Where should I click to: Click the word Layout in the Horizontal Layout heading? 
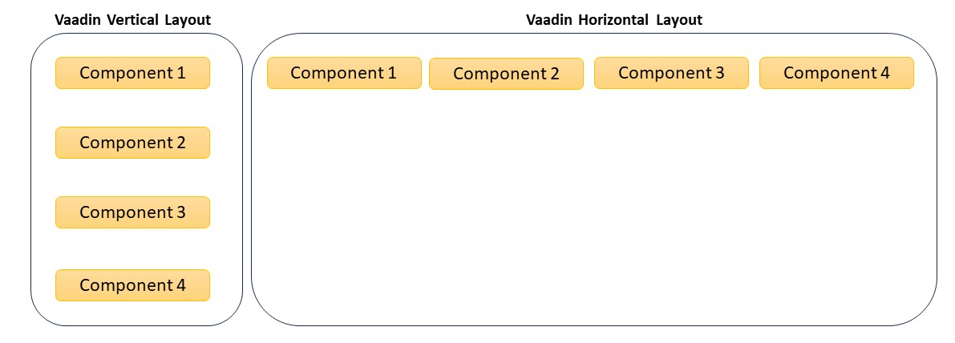point(679,20)
